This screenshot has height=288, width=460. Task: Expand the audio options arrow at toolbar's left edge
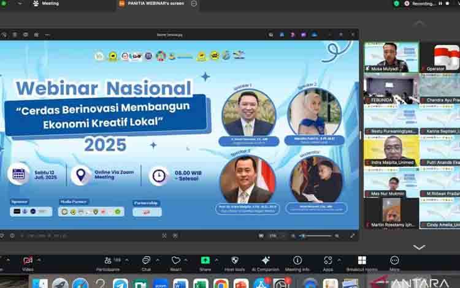pos(8,260)
